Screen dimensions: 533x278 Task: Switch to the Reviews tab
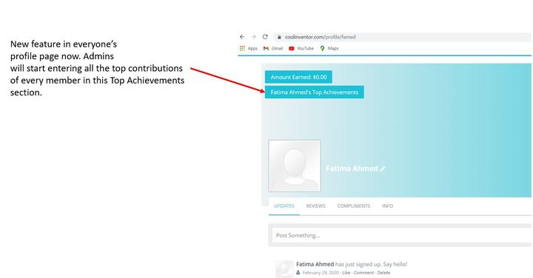tap(316, 206)
